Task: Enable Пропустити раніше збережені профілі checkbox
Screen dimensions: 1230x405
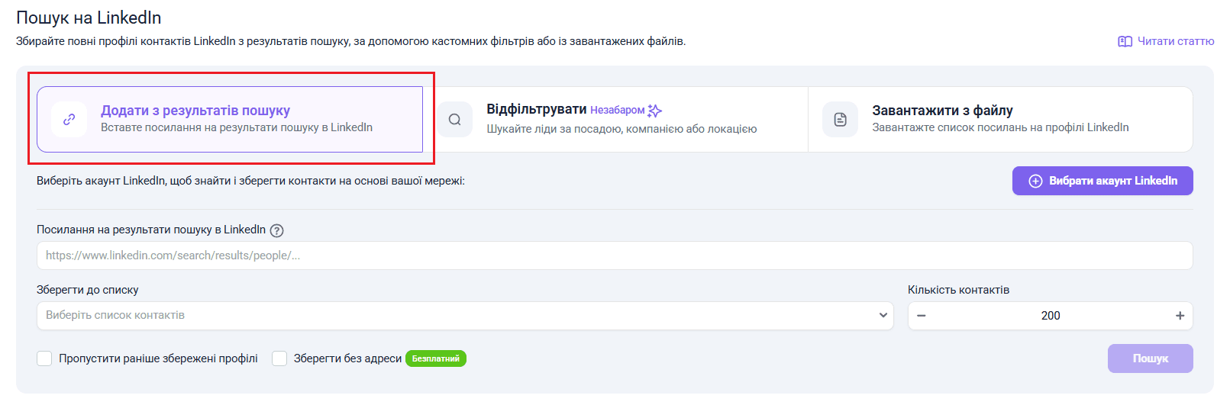Action: [x=44, y=358]
